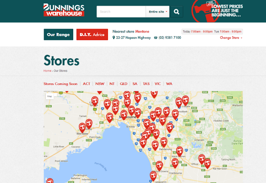Select the store pin on the Melbourne label
The image size is (266, 183).
[x=124, y=115]
